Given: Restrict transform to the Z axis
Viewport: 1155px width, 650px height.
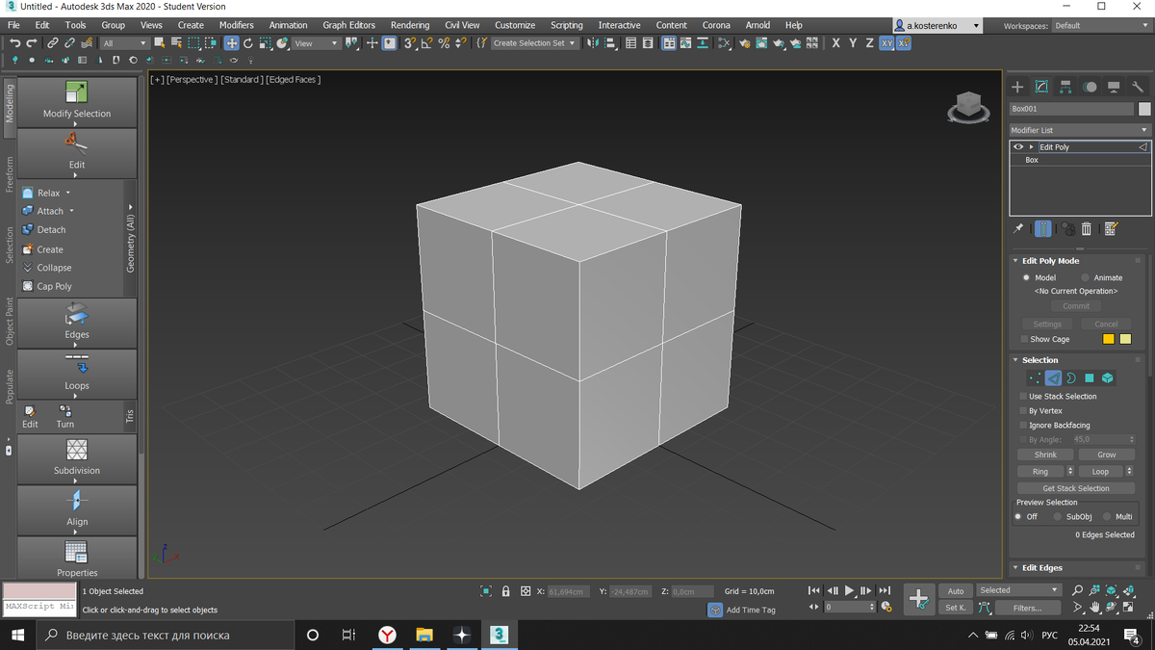Looking at the screenshot, I should [x=869, y=43].
